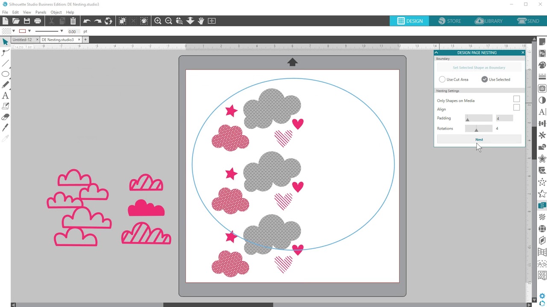Open a file using the folder icon
This screenshot has height=307, width=547.
[16, 21]
